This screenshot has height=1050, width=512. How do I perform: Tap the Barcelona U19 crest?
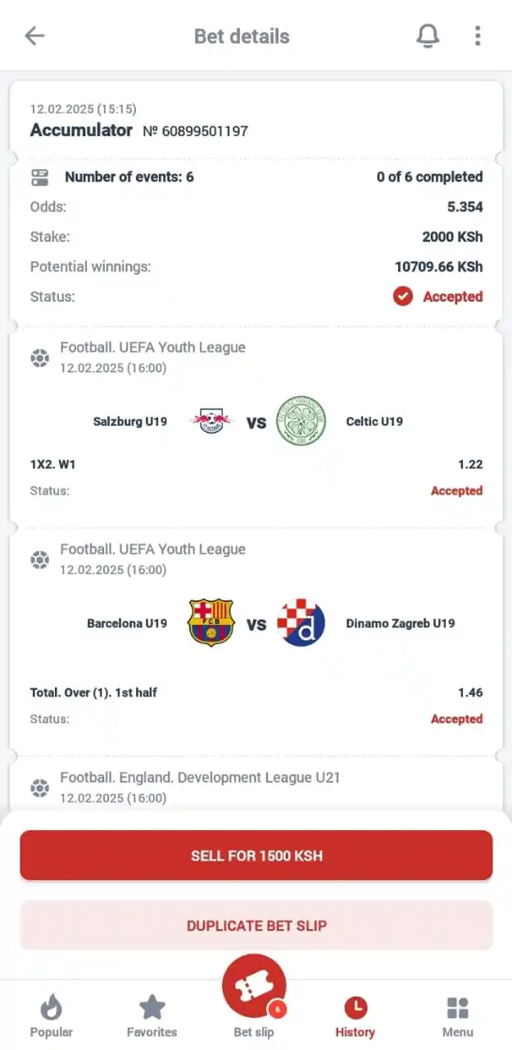[211, 623]
